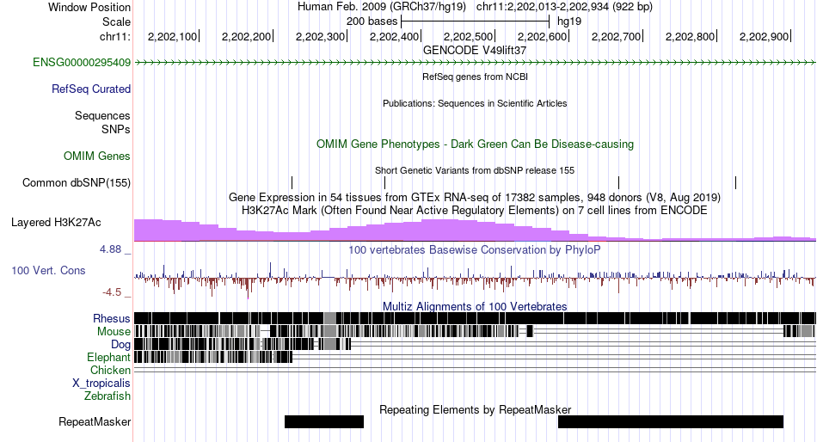Select the Chicken alignment row label

tap(110, 370)
